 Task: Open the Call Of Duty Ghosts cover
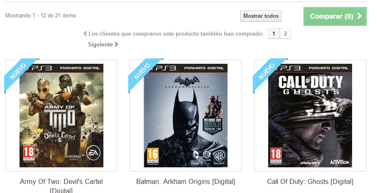pos(310,116)
